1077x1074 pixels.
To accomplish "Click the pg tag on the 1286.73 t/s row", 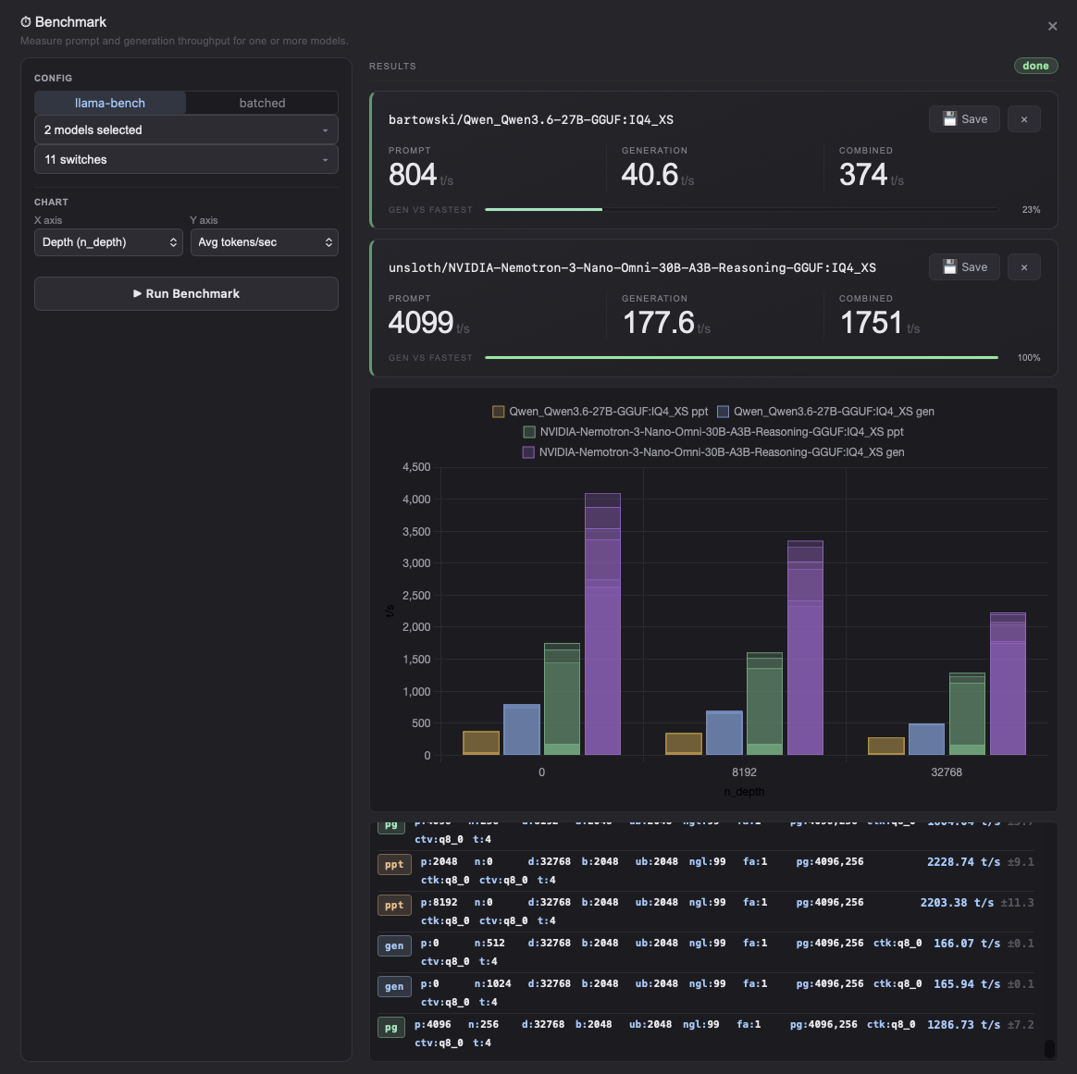I will pyautogui.click(x=390, y=1028).
